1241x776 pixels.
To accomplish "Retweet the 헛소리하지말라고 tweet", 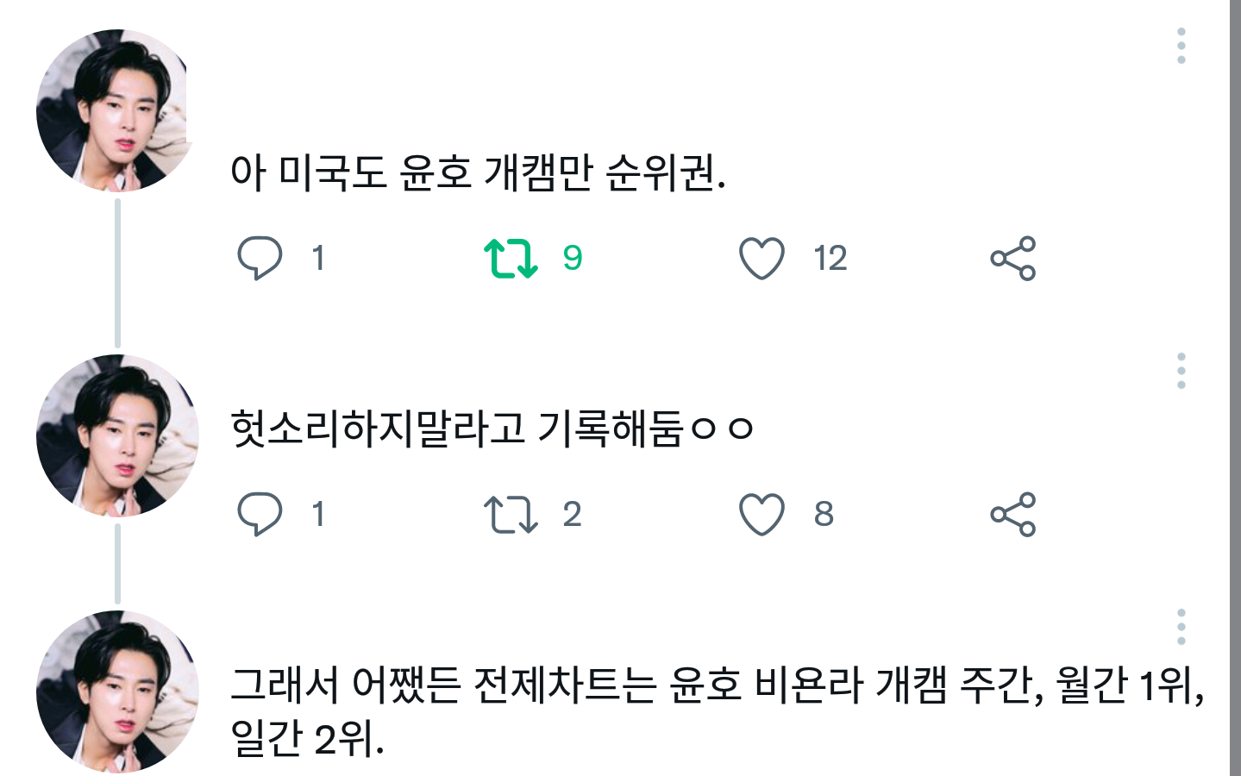I will pyautogui.click(x=511, y=514).
